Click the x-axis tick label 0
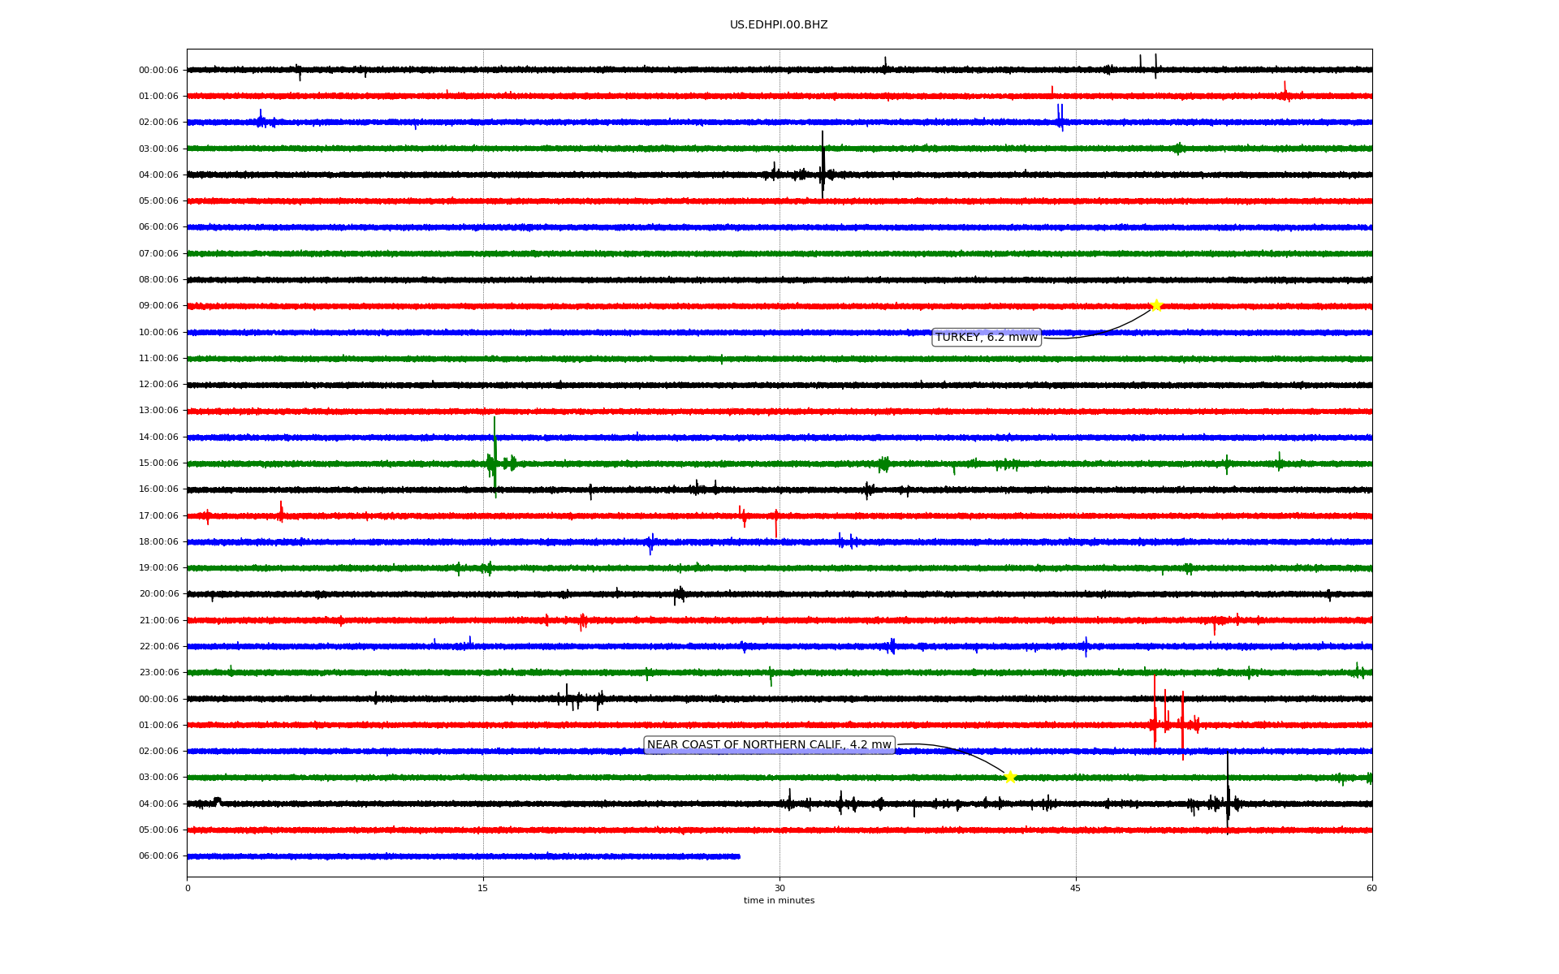 (x=188, y=888)
